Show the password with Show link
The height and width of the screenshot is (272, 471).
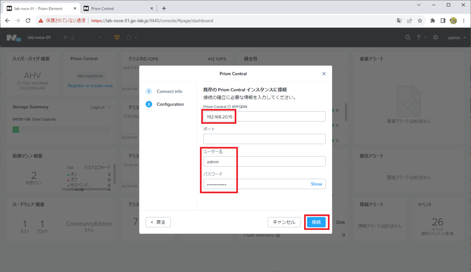[x=316, y=184]
